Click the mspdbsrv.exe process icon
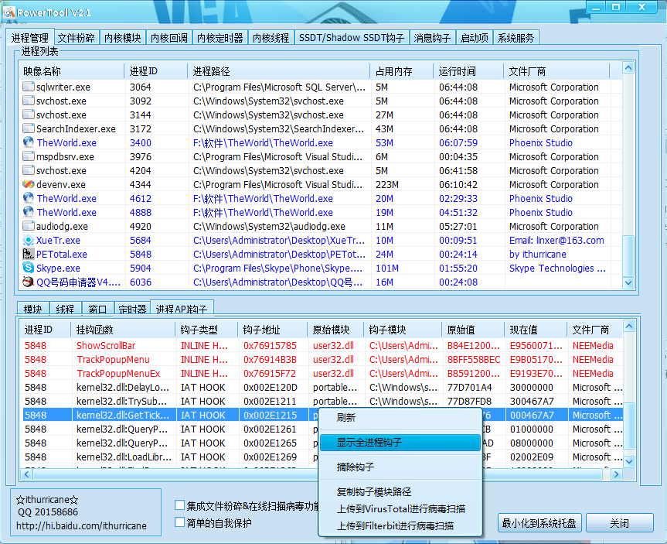This screenshot has width=667, height=544. click(28, 156)
